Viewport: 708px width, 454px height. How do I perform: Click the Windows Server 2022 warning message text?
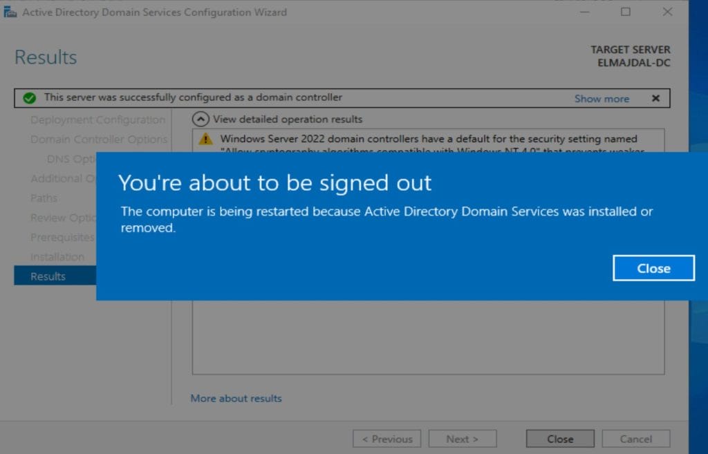[429, 139]
